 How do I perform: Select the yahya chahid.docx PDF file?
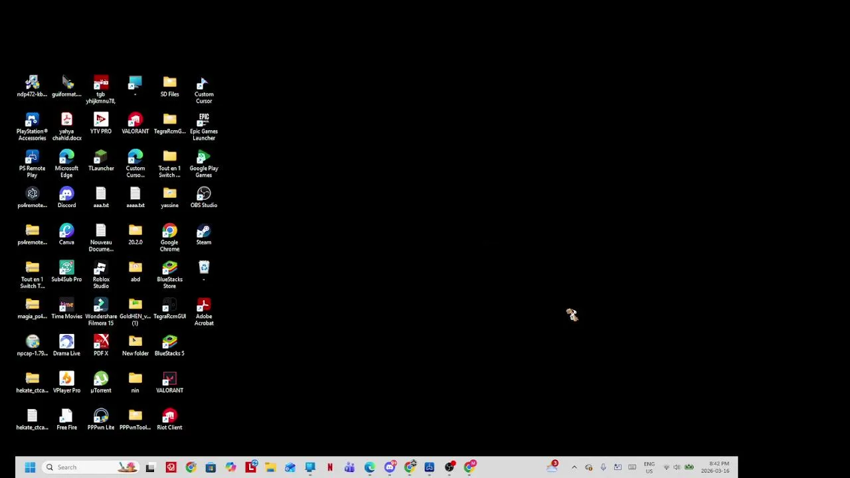tap(66, 127)
